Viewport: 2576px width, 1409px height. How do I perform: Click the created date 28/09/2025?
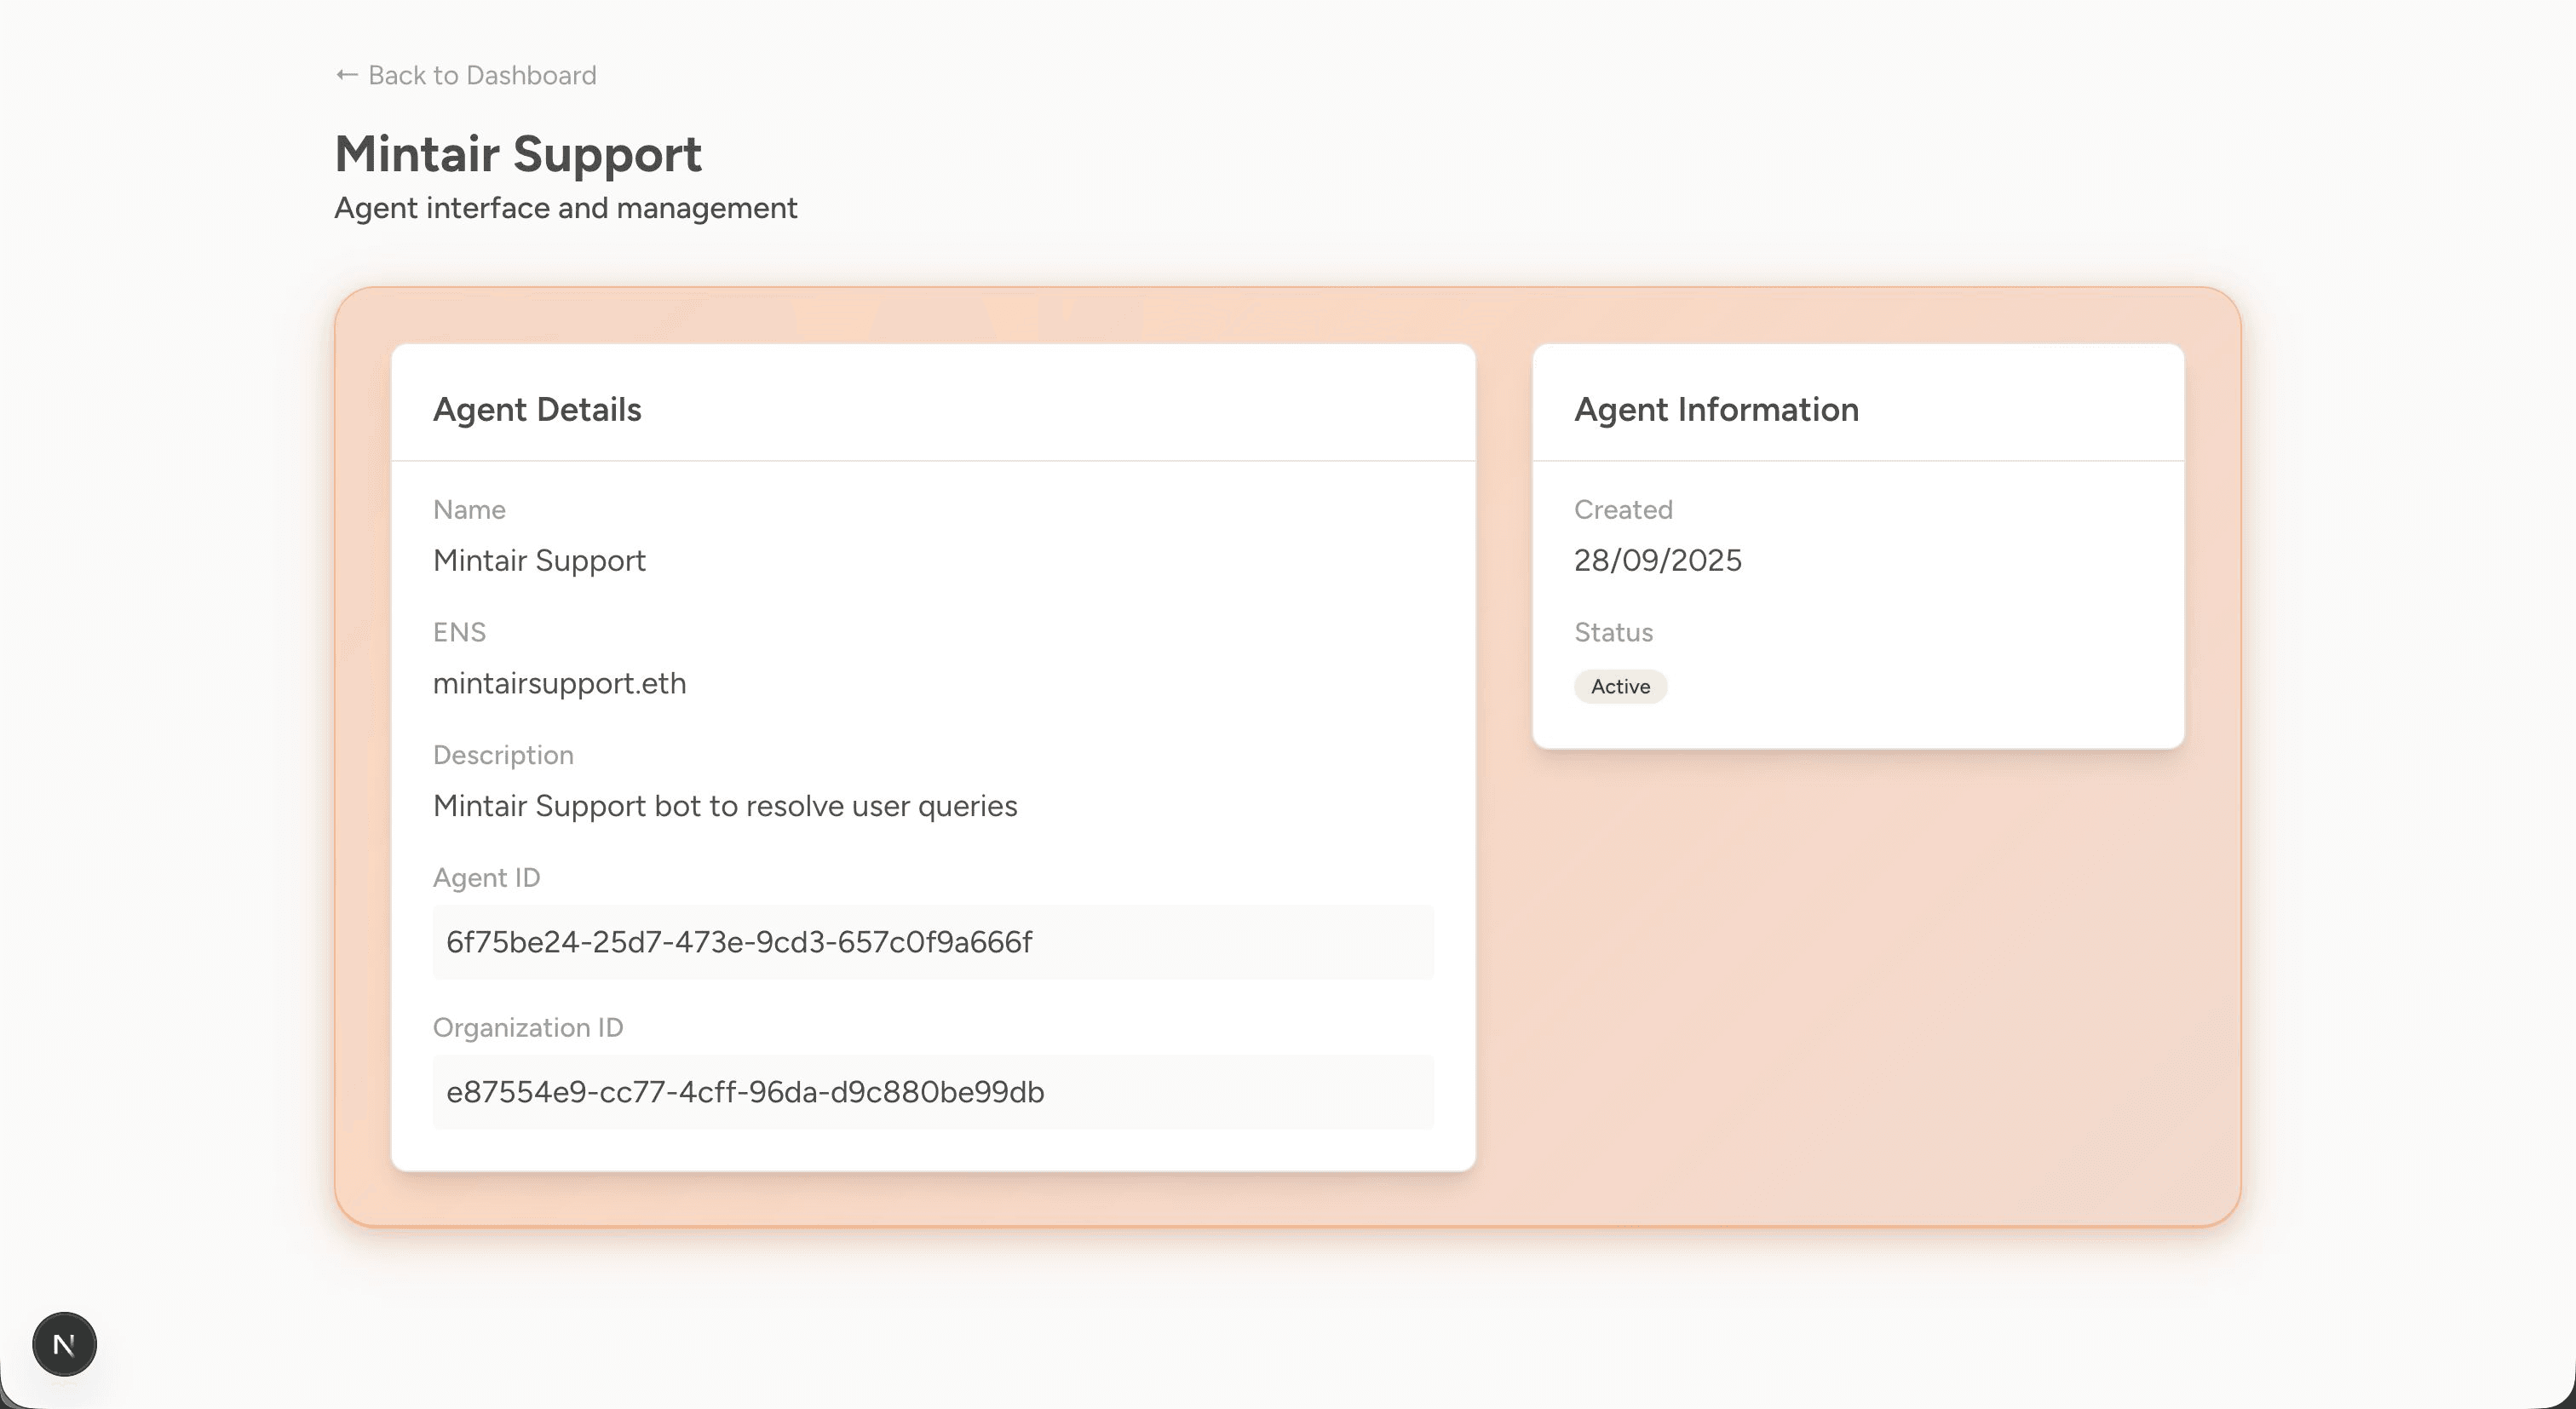[1657, 560]
